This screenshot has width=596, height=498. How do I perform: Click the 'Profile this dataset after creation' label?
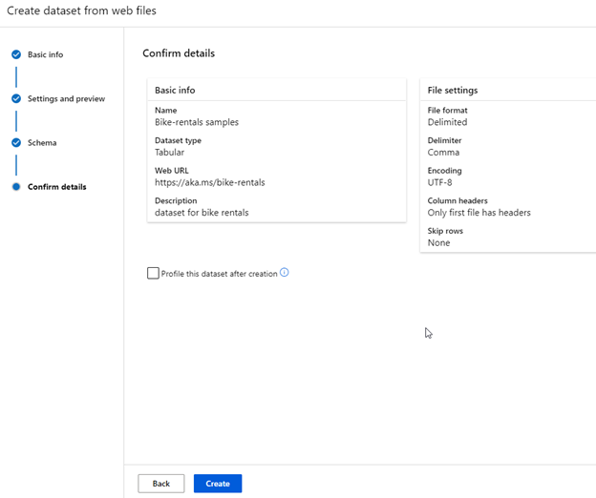click(219, 274)
